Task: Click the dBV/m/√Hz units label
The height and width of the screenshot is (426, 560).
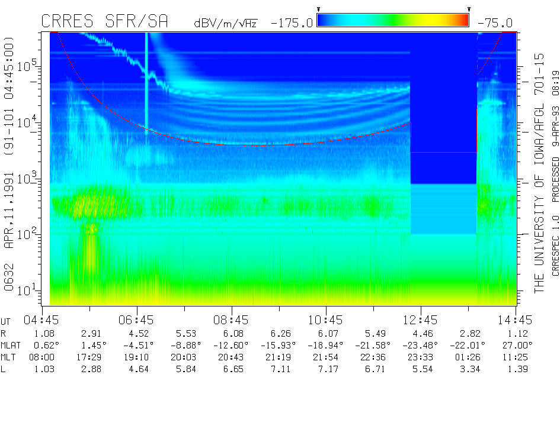Action: tap(225, 24)
